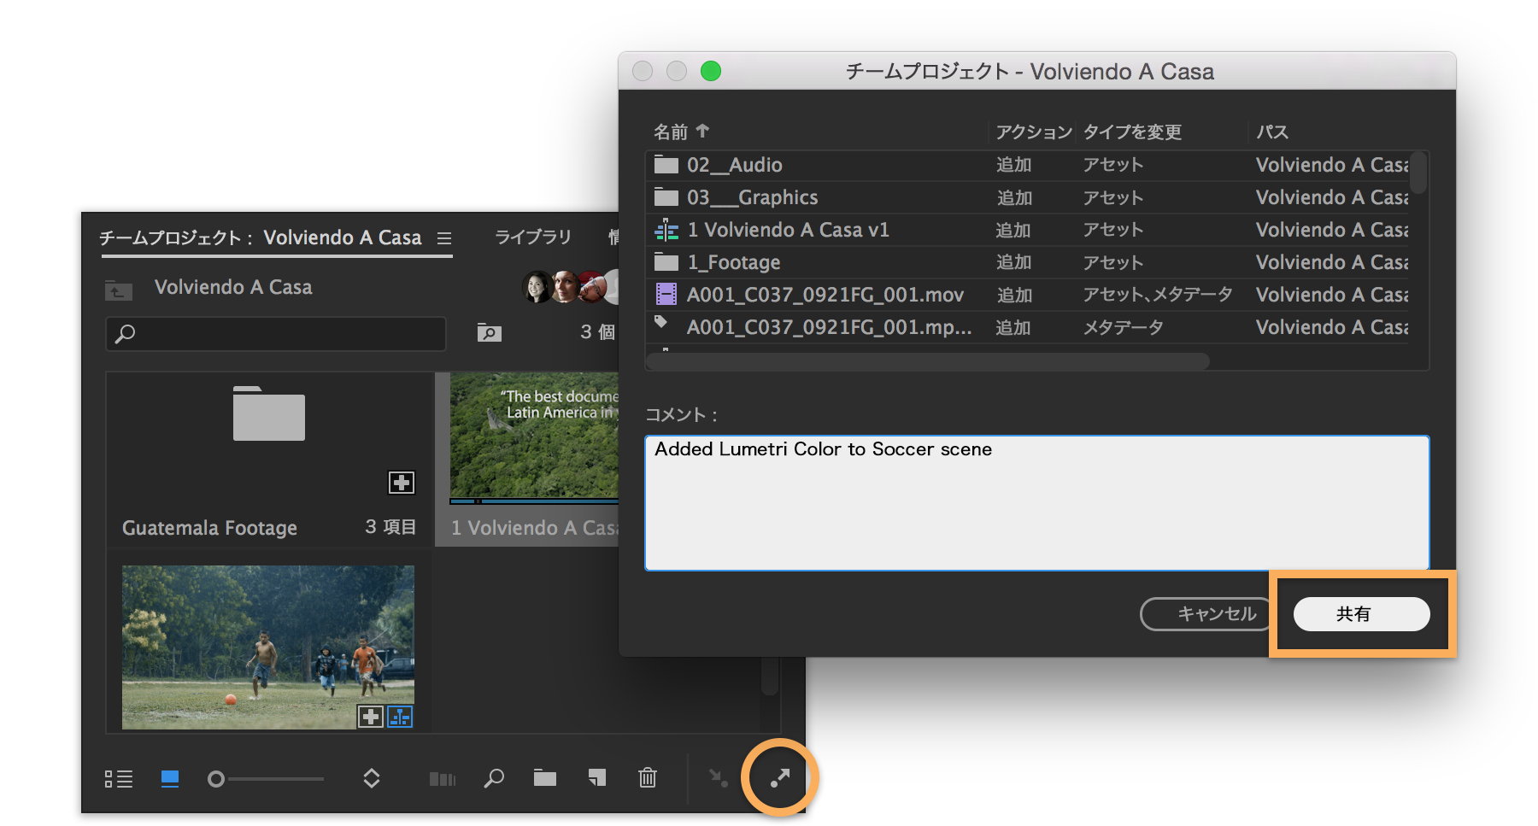Navigate up with the parent bin icon

coord(118,290)
